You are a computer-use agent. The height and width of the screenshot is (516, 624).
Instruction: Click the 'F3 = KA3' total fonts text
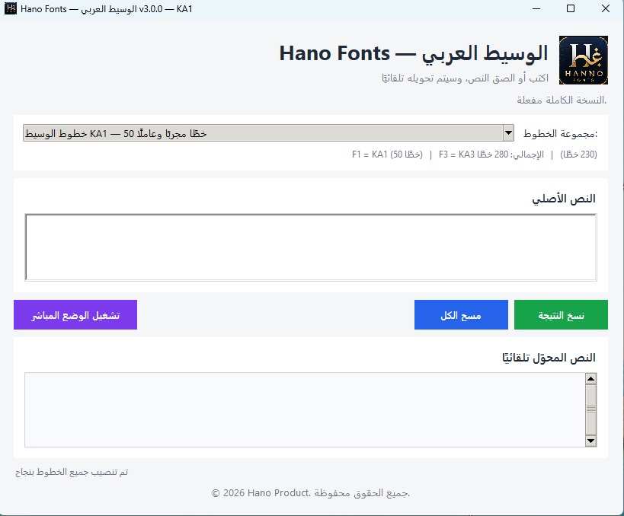click(x=491, y=154)
